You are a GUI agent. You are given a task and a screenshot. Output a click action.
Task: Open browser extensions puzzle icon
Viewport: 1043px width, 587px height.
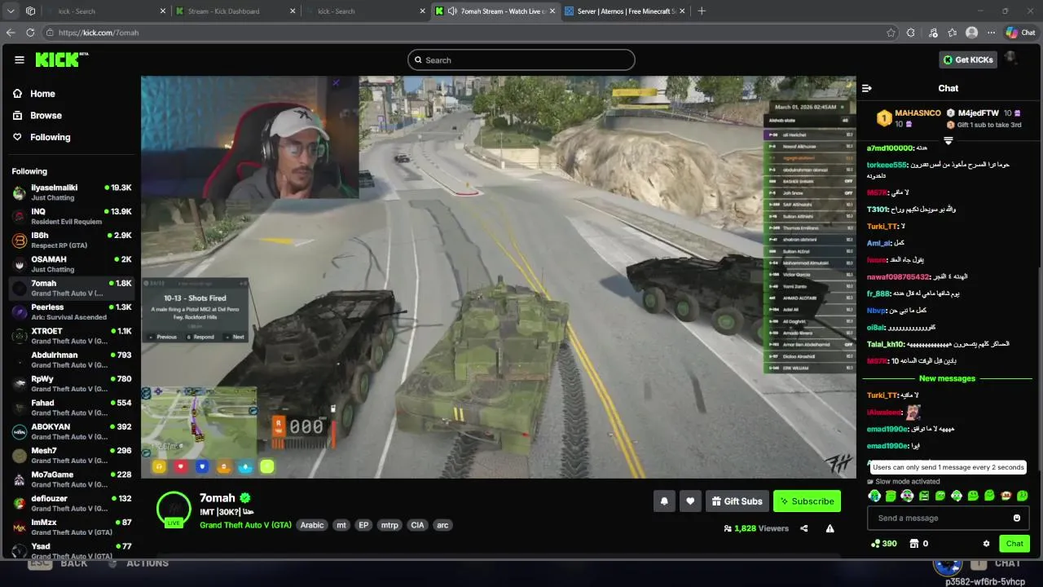(911, 33)
